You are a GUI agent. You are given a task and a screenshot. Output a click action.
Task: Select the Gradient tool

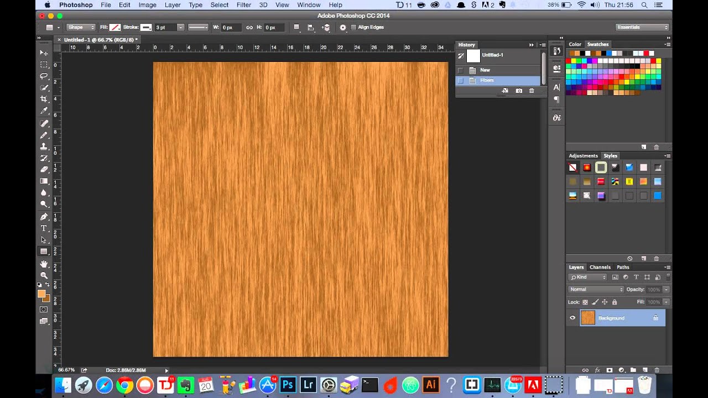click(44, 181)
